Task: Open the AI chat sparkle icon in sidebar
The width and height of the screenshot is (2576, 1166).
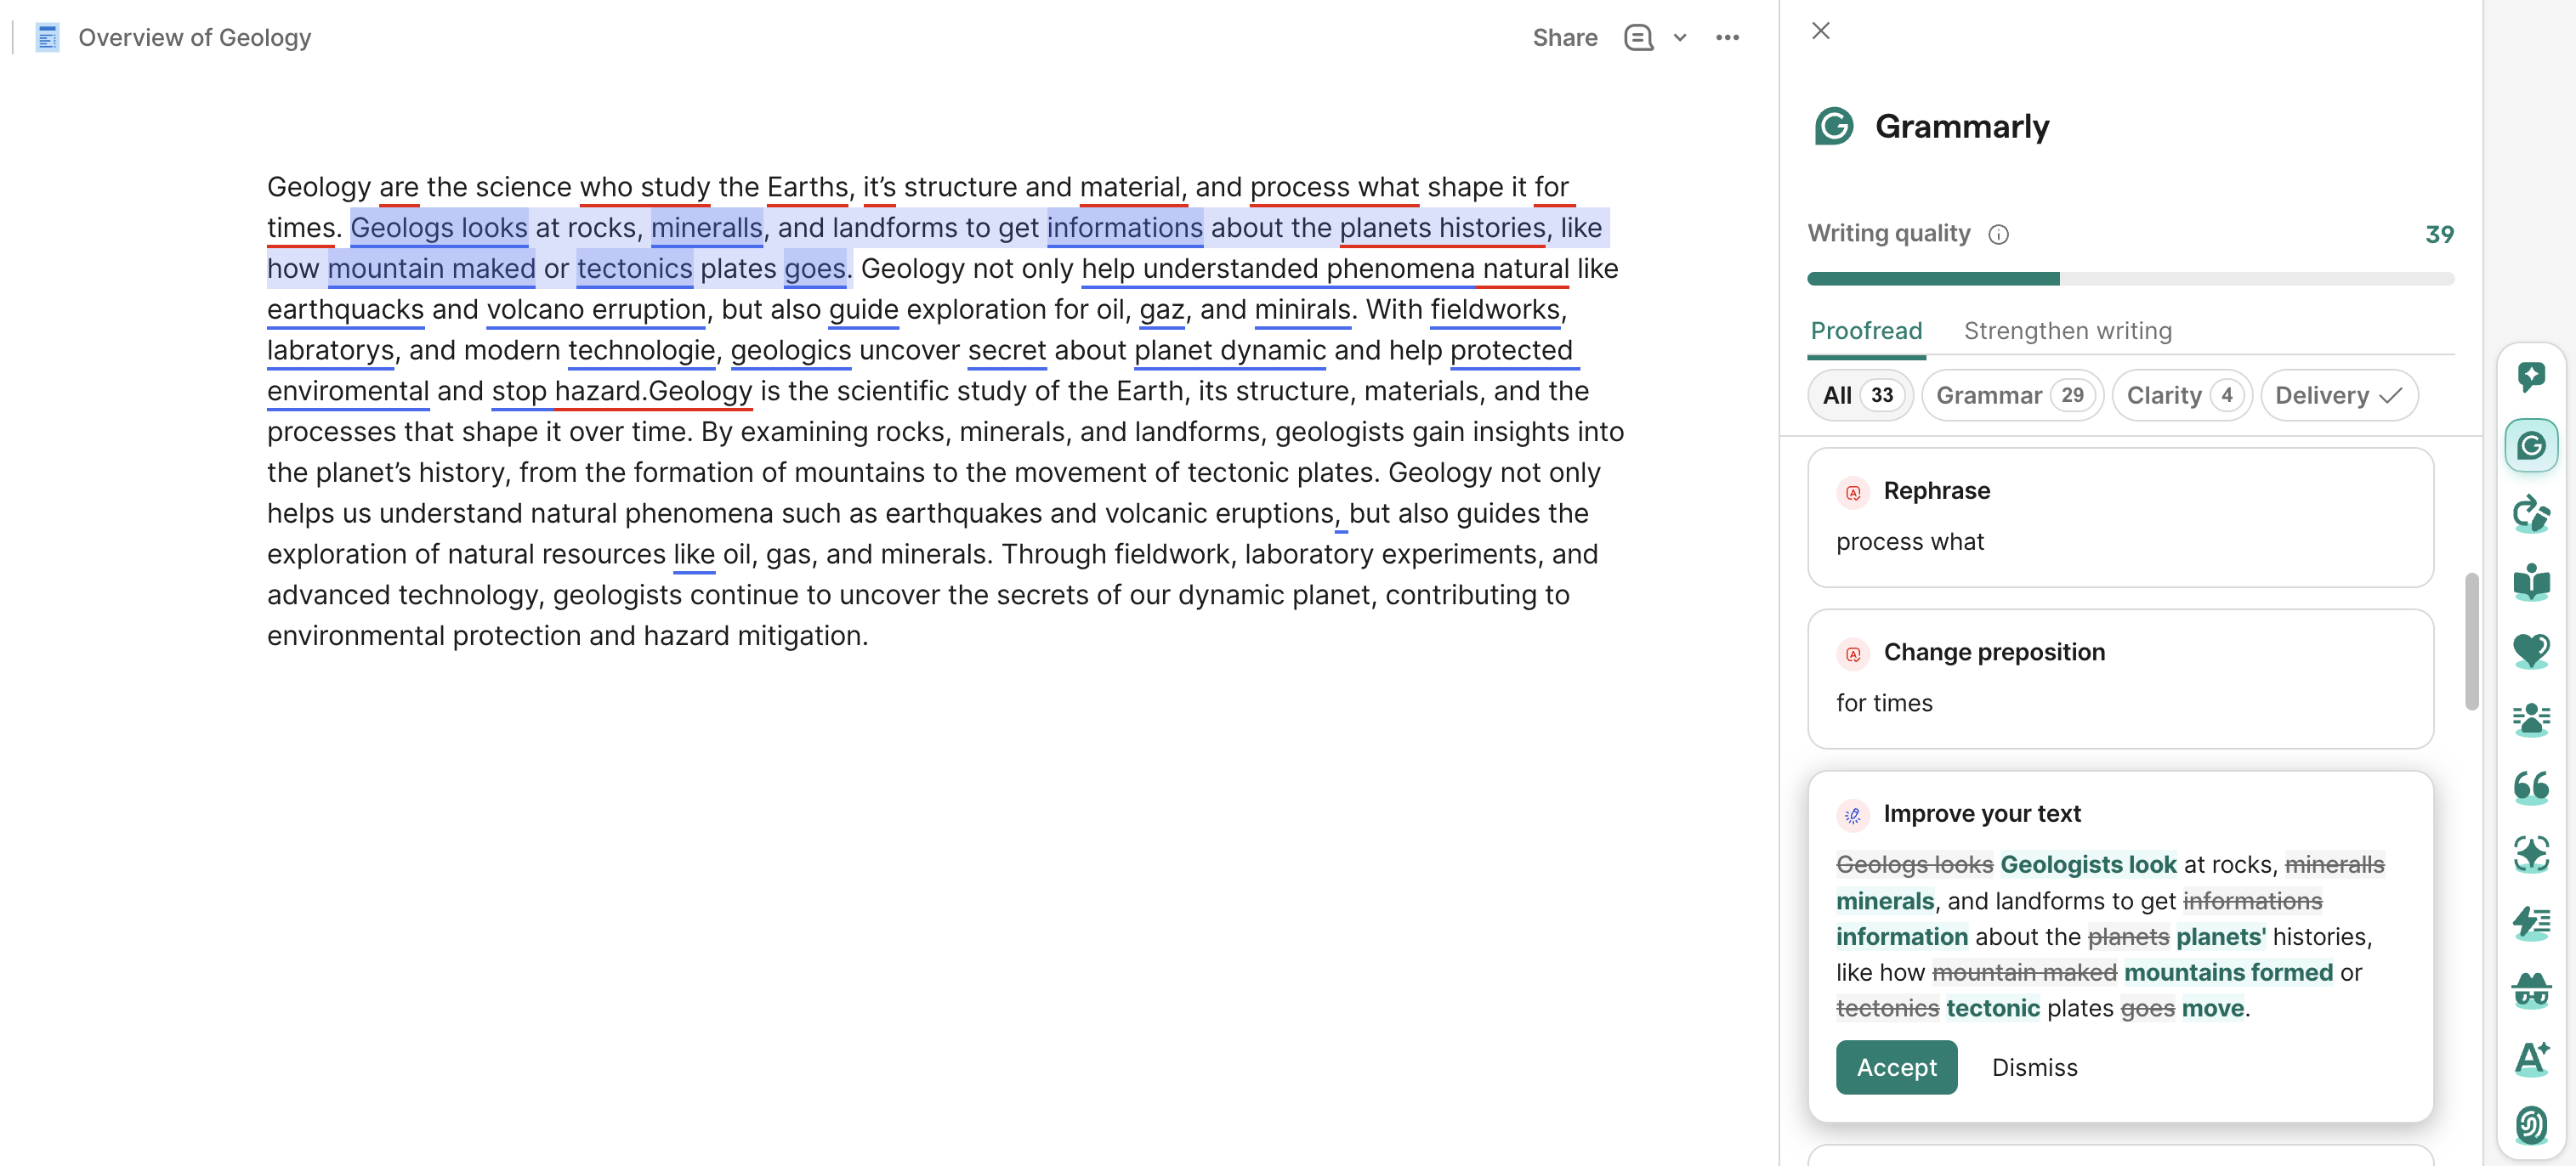Action: point(2530,376)
